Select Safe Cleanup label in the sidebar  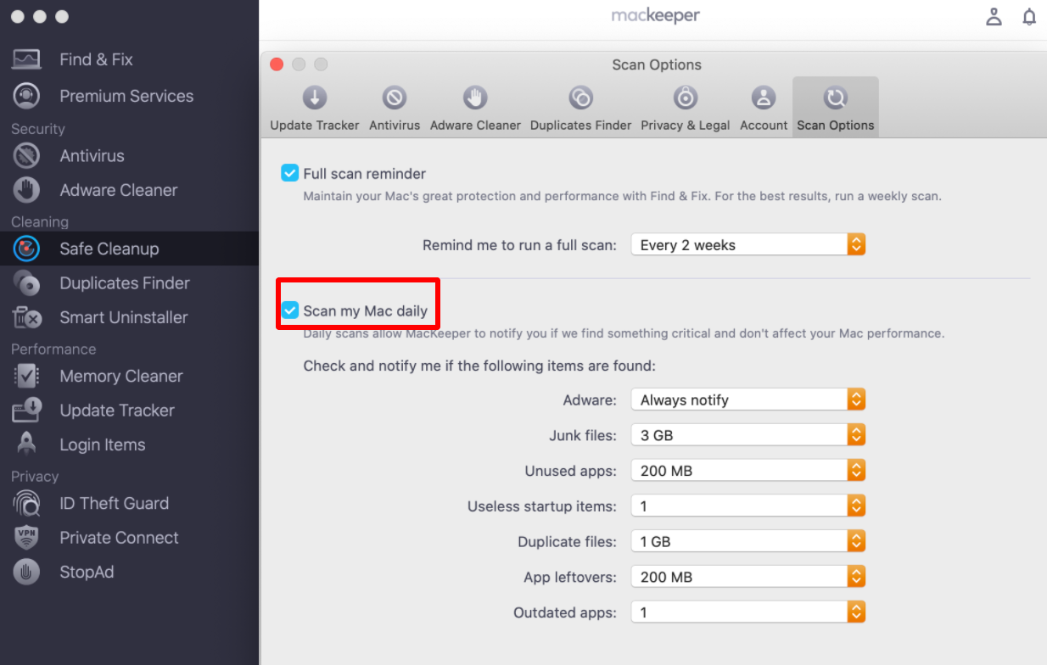coord(109,249)
